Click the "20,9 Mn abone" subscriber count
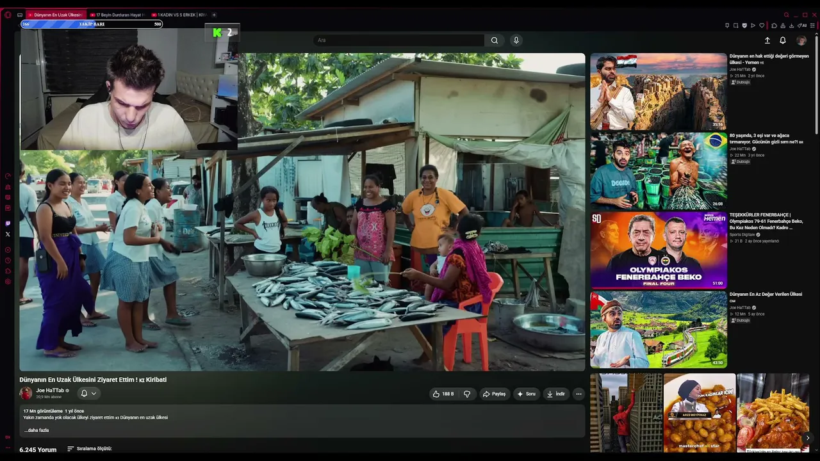 pyautogui.click(x=48, y=397)
